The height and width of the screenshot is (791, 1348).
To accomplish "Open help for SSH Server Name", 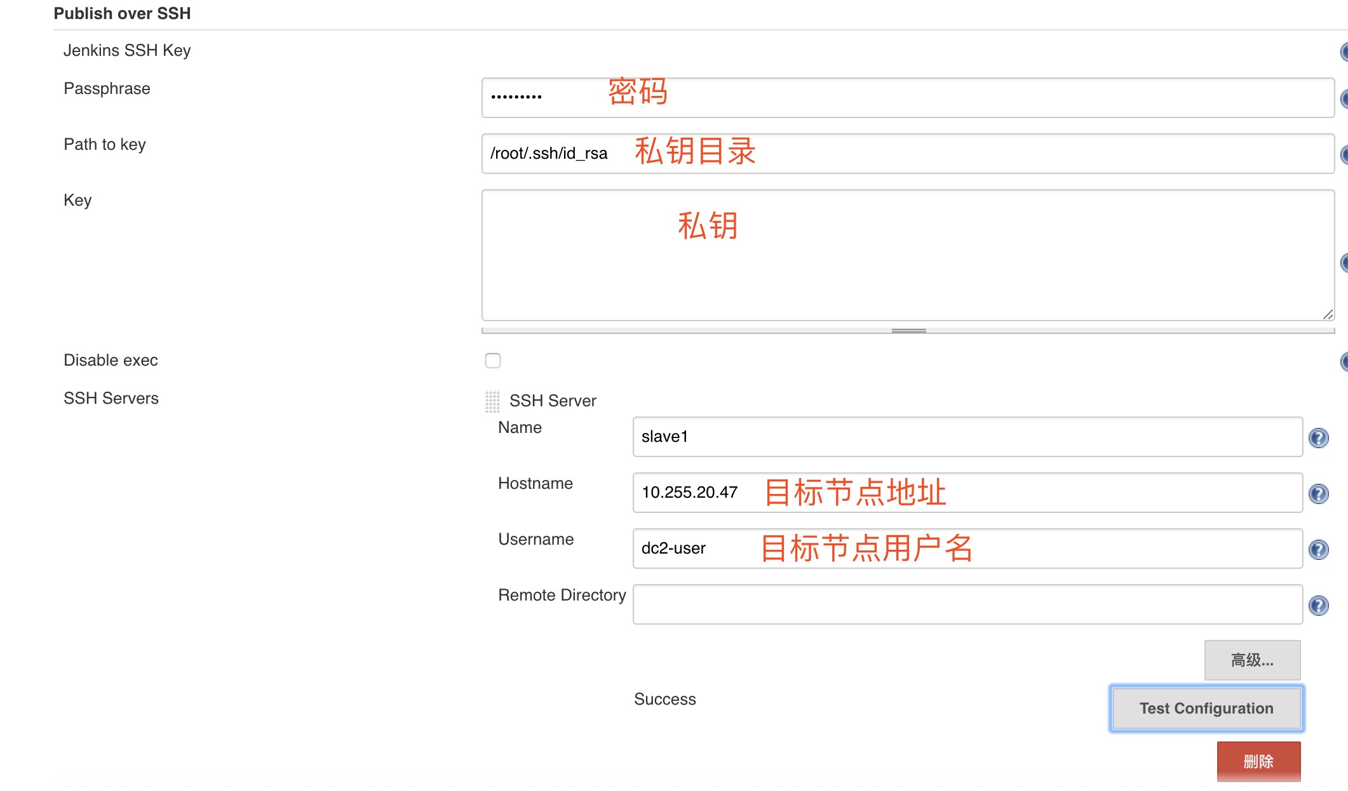I will click(x=1318, y=438).
